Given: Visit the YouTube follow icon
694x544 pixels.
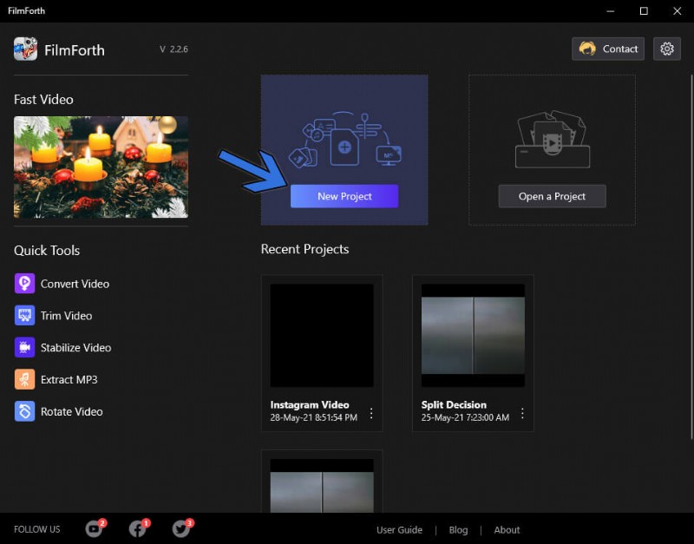Looking at the screenshot, I should click(94, 529).
